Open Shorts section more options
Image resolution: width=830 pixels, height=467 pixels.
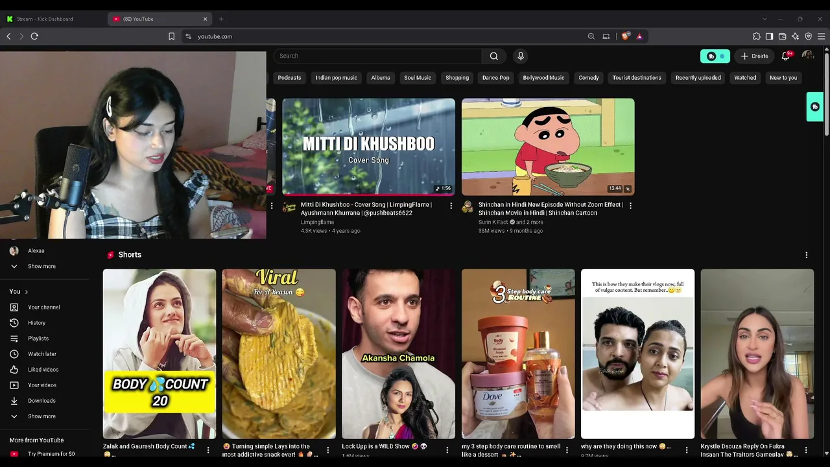[x=807, y=255]
